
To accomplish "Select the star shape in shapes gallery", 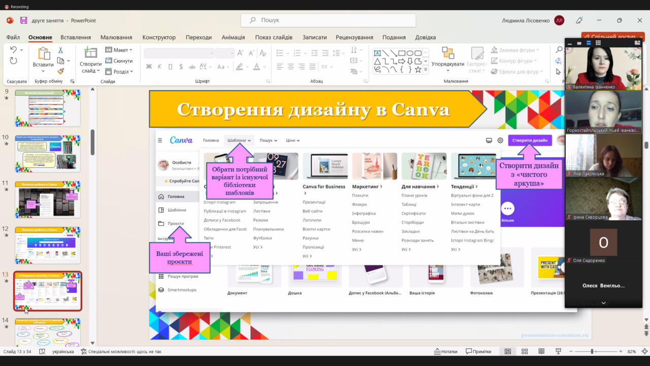I will click(x=418, y=69).
